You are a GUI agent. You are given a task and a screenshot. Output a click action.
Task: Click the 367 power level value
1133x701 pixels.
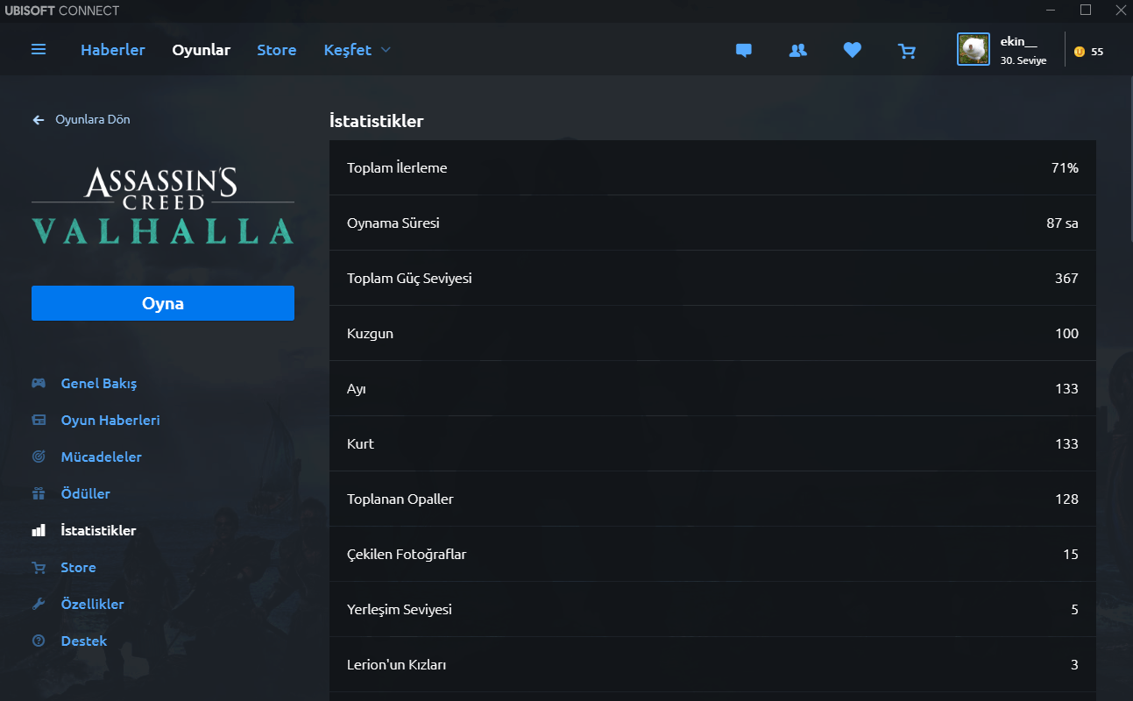tap(1066, 279)
